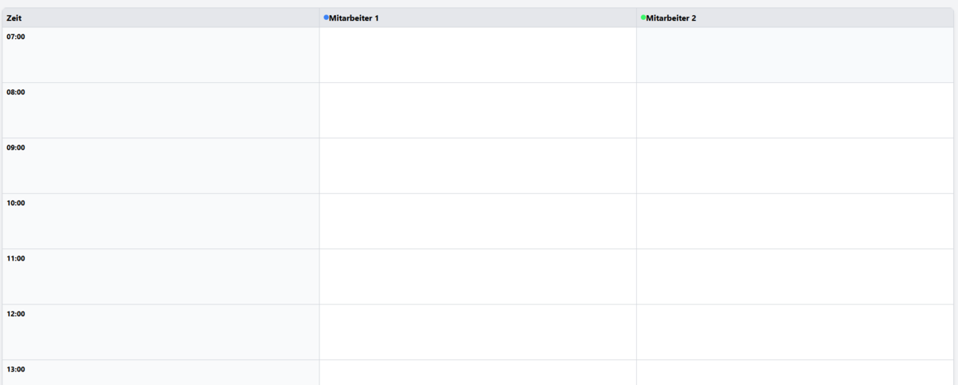The image size is (958, 385).
Task: Click the 08:00 time label
Action: (x=16, y=92)
